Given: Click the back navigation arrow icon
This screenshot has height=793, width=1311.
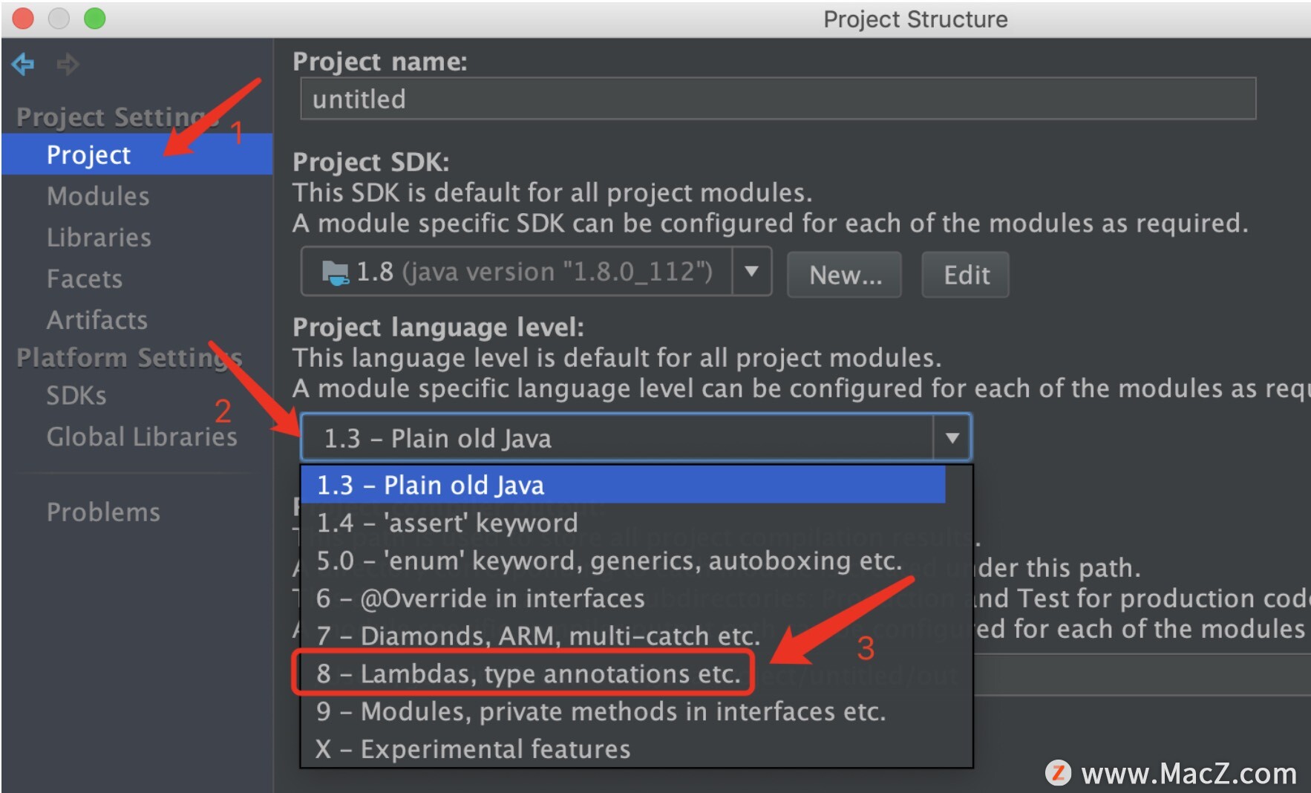Looking at the screenshot, I should 23,65.
